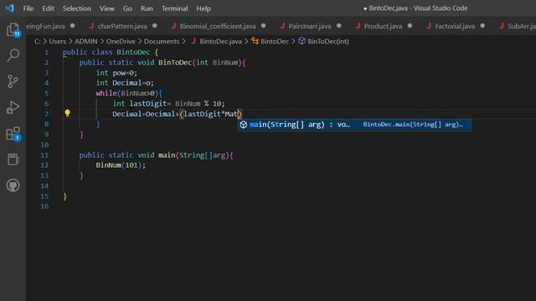536x301 pixels.
Task: Switch to the PairsInarr.java tab
Action: coord(310,26)
